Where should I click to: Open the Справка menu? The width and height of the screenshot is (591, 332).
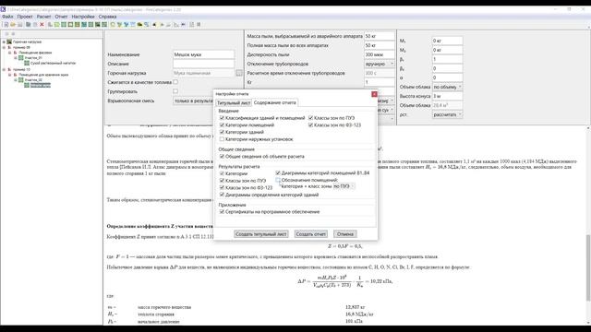tap(107, 17)
